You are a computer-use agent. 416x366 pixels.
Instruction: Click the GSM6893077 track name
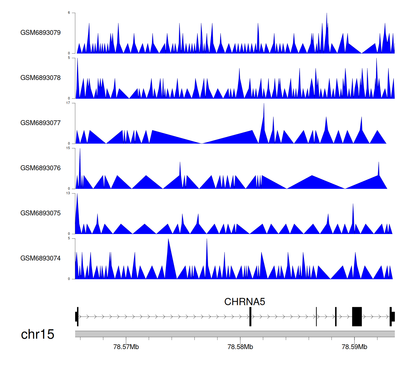coord(40,123)
